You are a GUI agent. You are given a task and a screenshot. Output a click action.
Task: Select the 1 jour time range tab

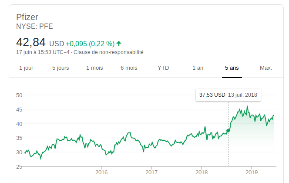tap(26, 68)
